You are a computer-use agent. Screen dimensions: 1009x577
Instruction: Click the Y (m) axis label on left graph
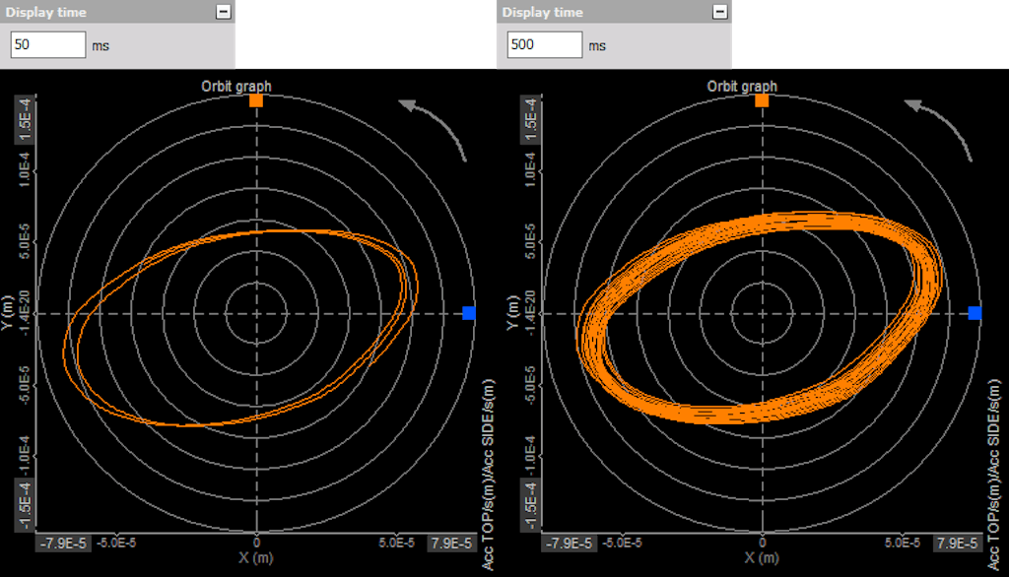pyautogui.click(x=7, y=313)
